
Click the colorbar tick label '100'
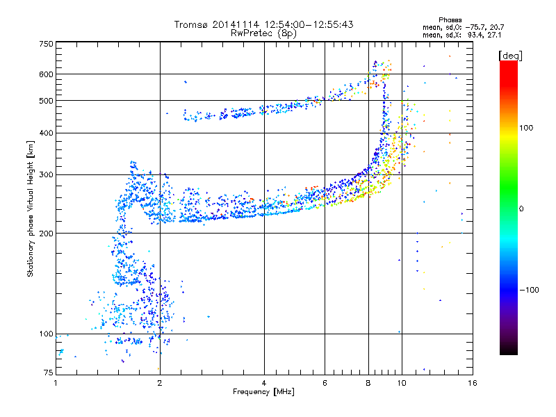click(x=526, y=128)
